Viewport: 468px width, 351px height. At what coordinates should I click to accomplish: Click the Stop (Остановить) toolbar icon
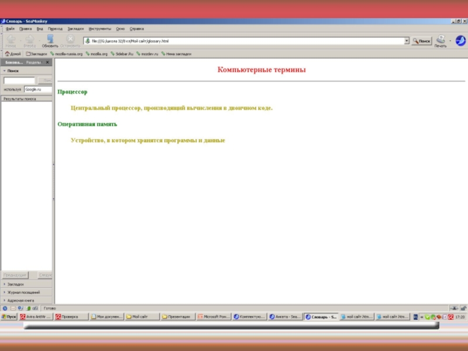click(70, 39)
